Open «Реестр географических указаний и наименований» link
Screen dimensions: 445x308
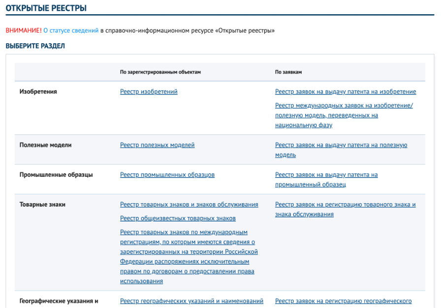191,301
